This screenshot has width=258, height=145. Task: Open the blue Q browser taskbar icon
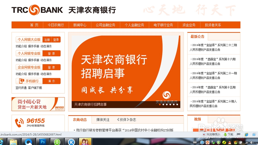coord(28,142)
